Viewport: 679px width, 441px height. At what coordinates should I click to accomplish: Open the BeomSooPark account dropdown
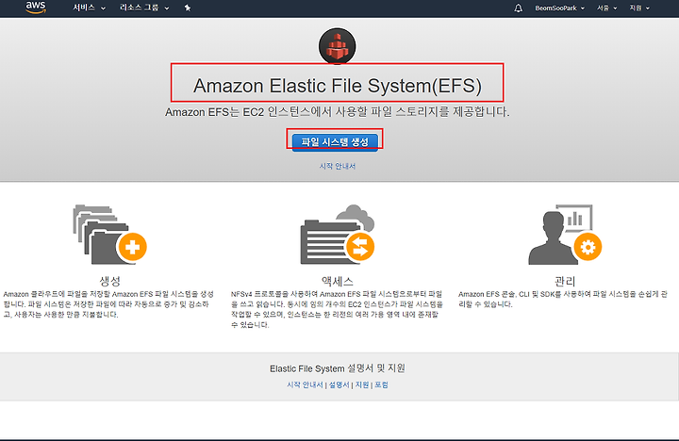(x=559, y=8)
